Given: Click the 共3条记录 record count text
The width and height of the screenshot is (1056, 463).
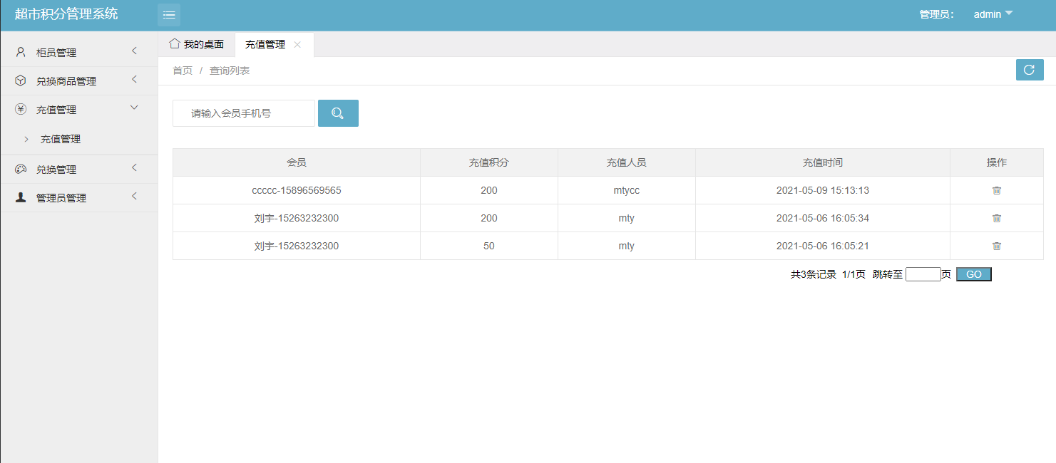Looking at the screenshot, I should coord(814,274).
